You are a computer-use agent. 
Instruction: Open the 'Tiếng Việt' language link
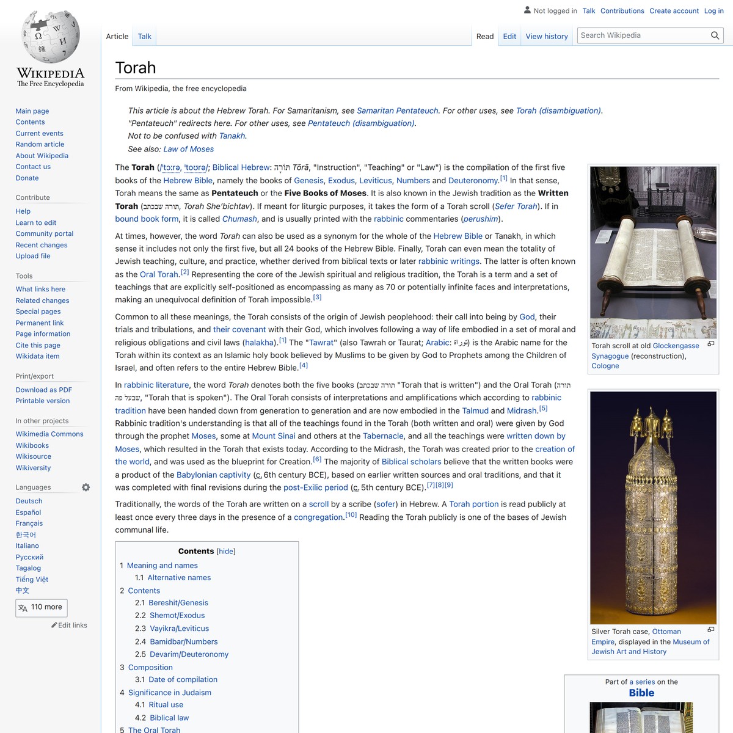click(x=31, y=579)
